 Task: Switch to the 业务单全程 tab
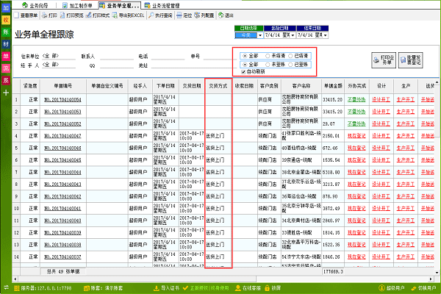[x=120, y=5]
